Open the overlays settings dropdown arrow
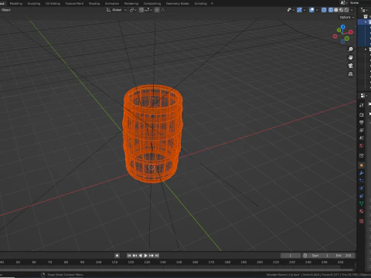 coord(317,10)
